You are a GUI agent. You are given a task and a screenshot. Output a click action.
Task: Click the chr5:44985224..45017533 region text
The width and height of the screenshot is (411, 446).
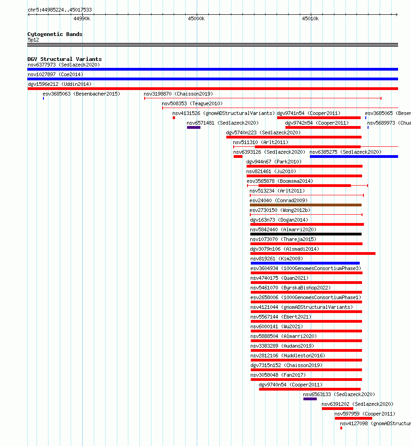coord(60,10)
